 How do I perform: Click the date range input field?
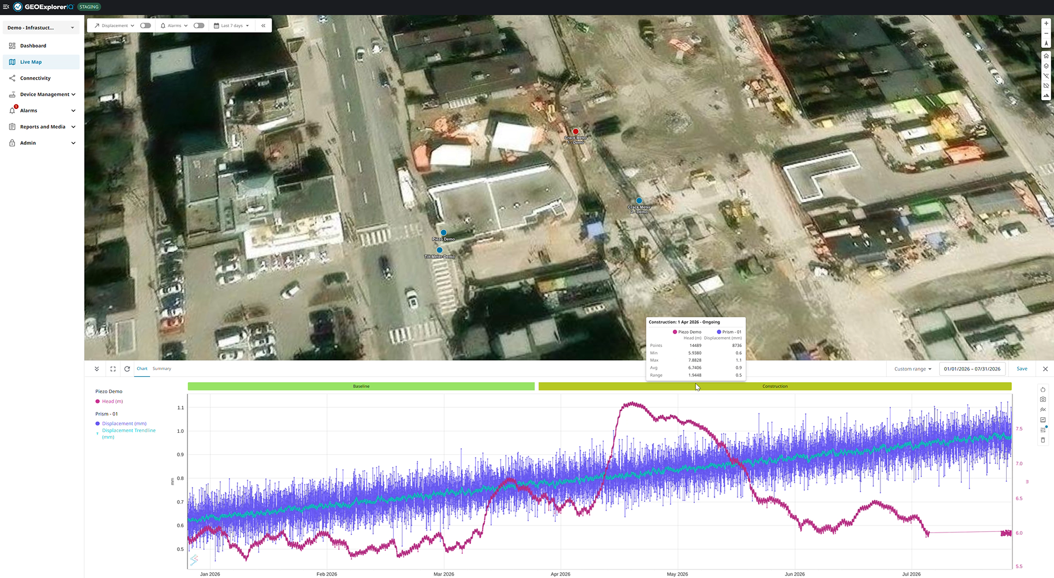tap(972, 369)
